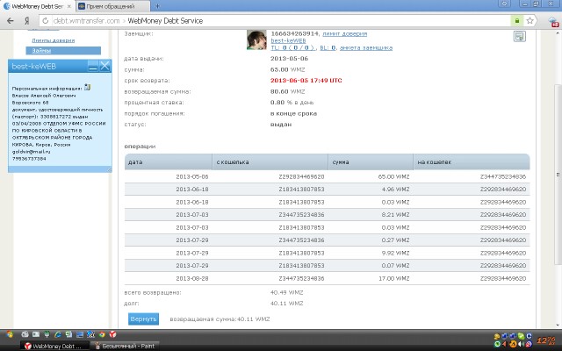The width and height of the screenshot is (562, 351).
Task: Click the scrollbar up arrow
Action: click(558, 33)
